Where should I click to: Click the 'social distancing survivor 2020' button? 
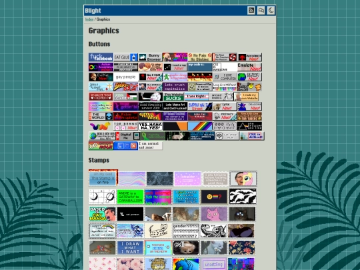click(151, 107)
